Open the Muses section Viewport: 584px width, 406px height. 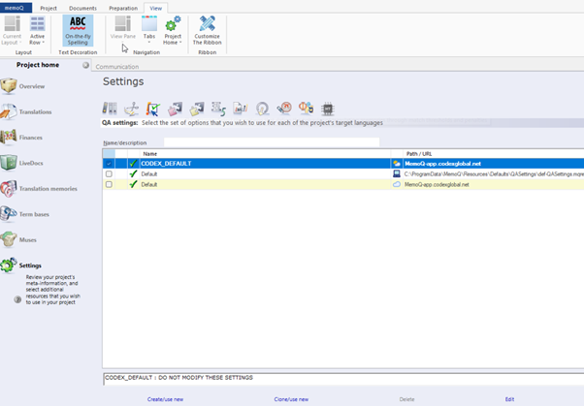18,240
